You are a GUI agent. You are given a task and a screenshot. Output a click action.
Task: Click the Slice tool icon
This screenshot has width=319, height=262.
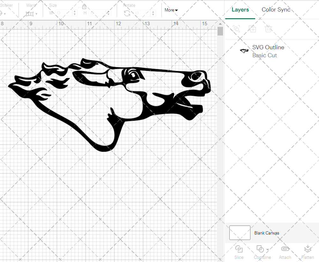(239, 249)
